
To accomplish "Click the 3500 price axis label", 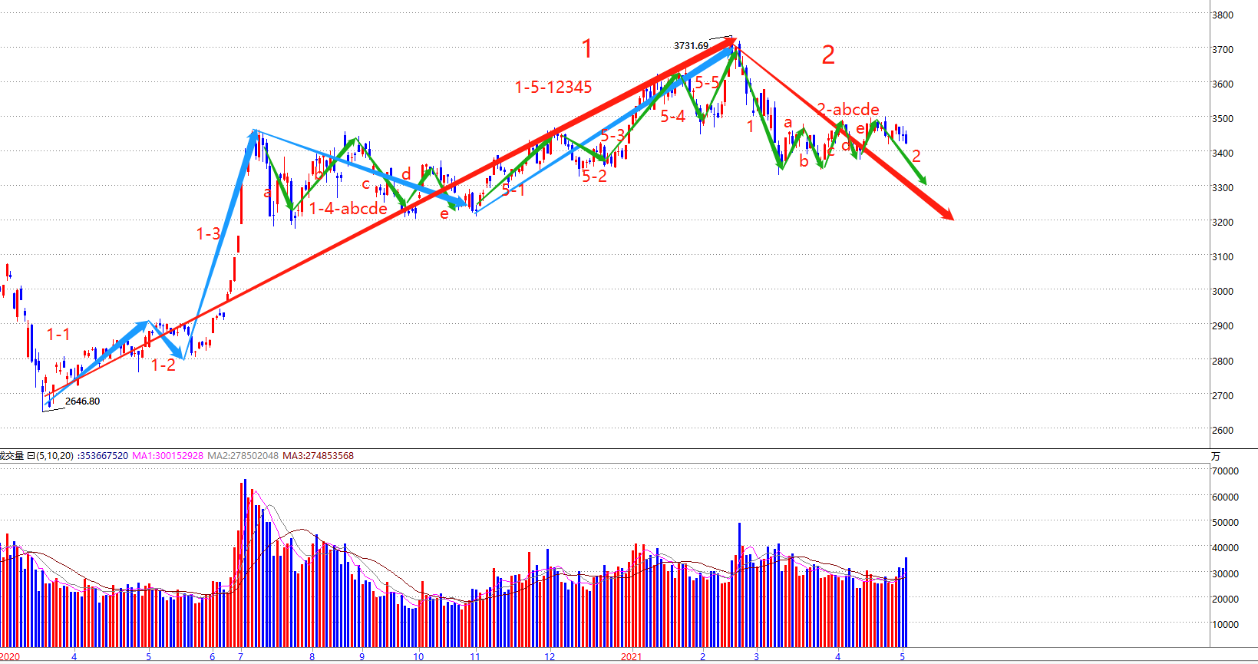I will click(1223, 119).
